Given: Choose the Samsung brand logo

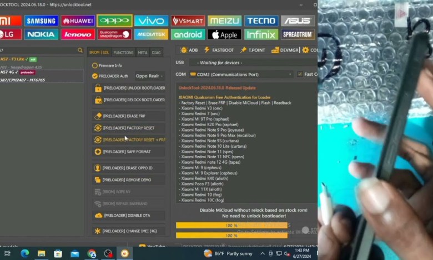Looking at the screenshot, I should click(x=41, y=21).
